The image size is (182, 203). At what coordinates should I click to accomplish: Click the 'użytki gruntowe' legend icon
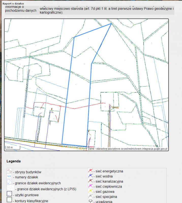click(x=9, y=194)
